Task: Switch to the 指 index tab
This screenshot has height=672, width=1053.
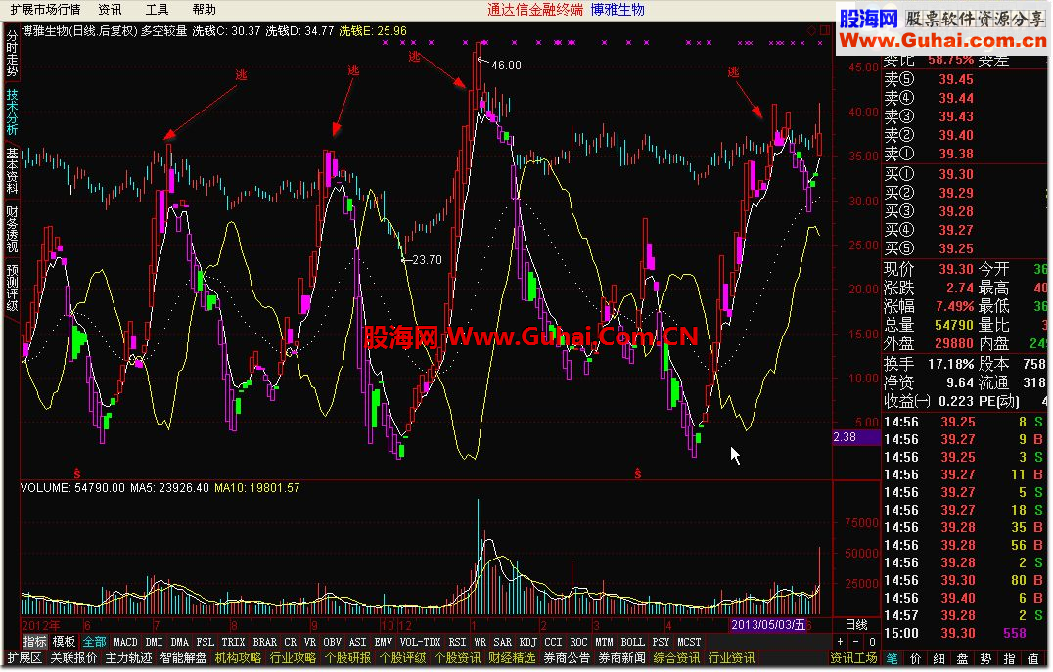Action: [1009, 658]
